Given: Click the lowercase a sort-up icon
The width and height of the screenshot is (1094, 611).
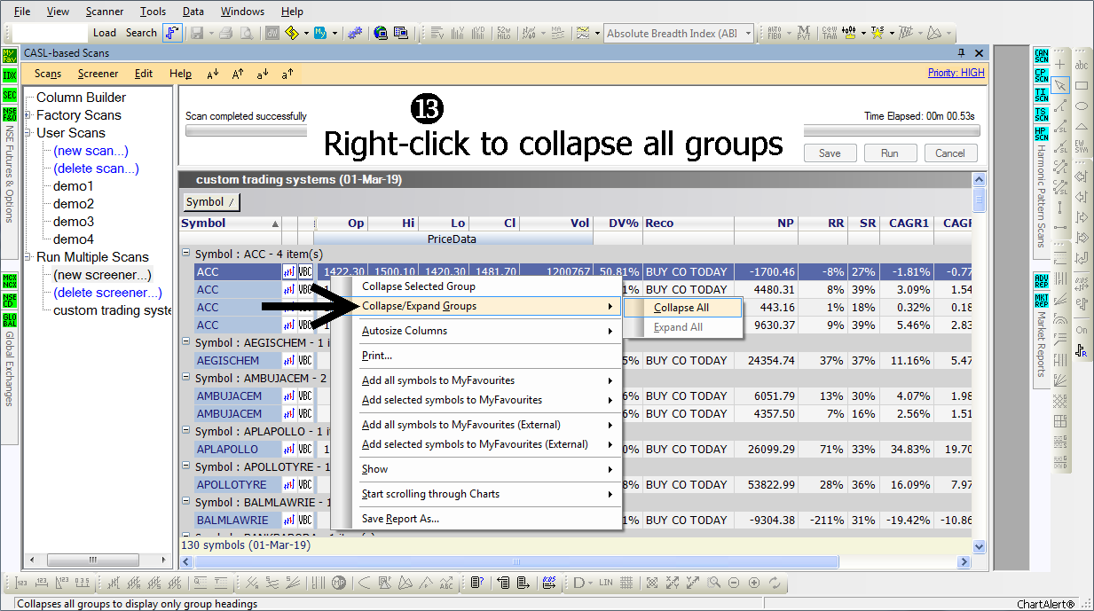Looking at the screenshot, I should pyautogui.click(x=287, y=74).
